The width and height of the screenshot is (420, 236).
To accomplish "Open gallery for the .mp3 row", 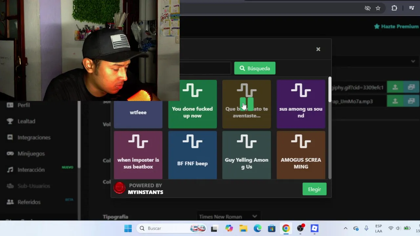I will (x=411, y=101).
